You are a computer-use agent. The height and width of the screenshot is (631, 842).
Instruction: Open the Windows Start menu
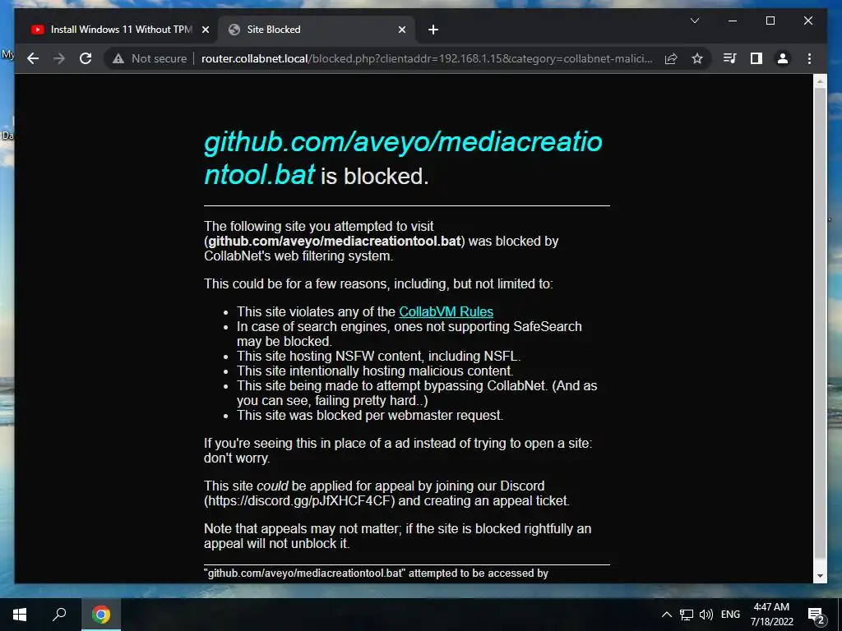pos(20,615)
